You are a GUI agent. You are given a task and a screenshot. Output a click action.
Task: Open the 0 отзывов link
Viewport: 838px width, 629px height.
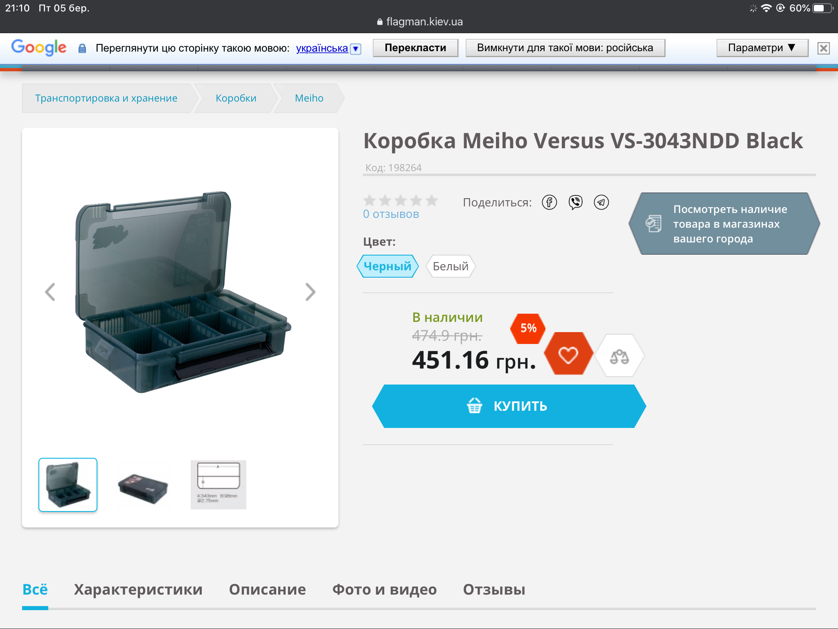[x=391, y=214]
